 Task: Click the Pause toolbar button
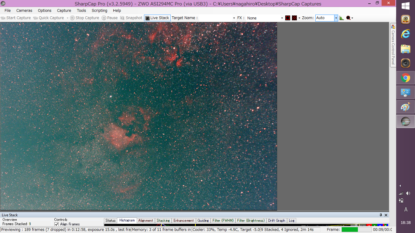[110, 18]
